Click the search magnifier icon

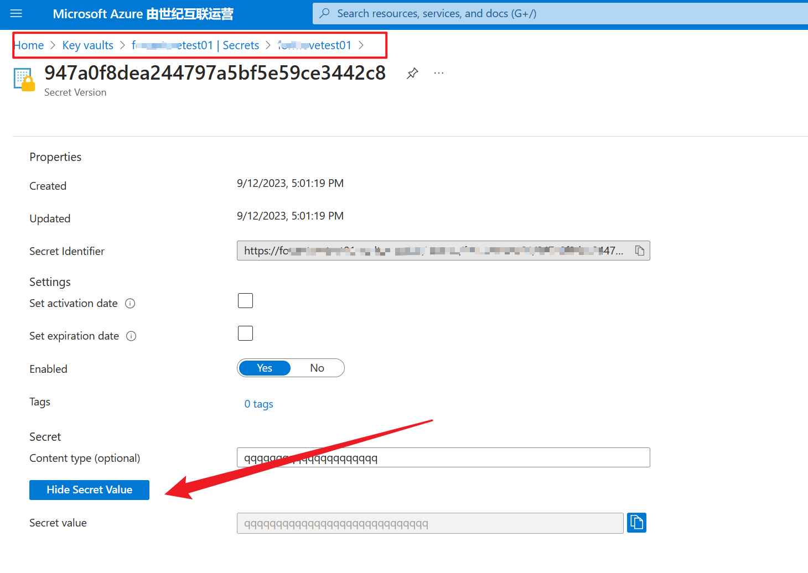[x=325, y=13]
